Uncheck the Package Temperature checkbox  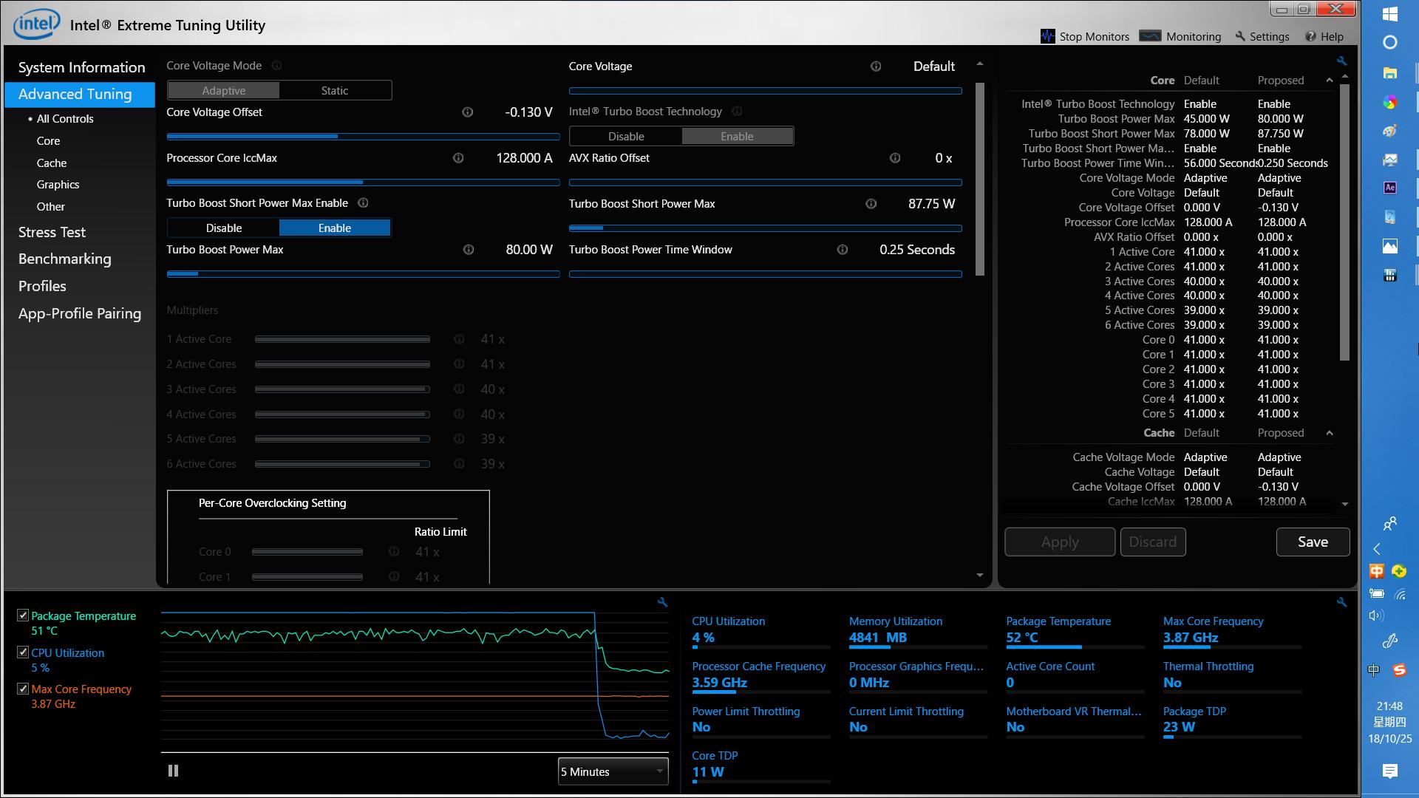(23, 615)
